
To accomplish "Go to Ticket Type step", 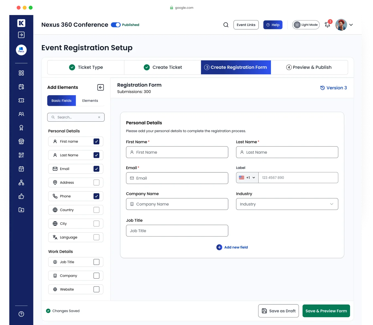I will point(86,67).
